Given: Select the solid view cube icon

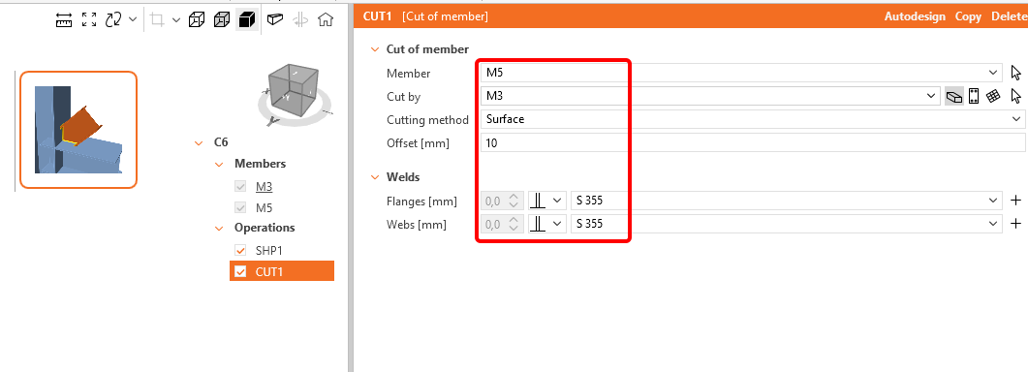Looking at the screenshot, I should point(246,19).
